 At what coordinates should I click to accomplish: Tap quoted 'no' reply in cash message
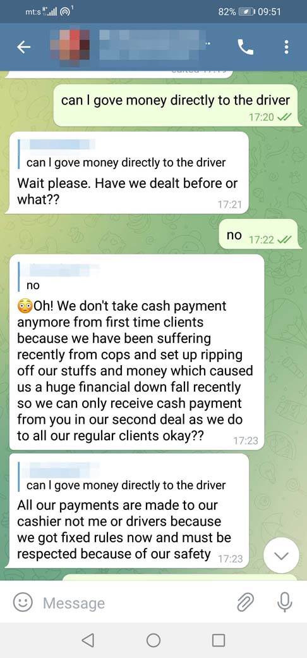pos(59,277)
